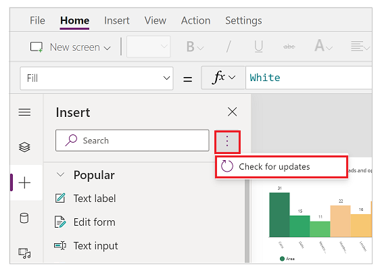Toggle bold formatting
This screenshot has height=275, width=382.
pos(195,47)
